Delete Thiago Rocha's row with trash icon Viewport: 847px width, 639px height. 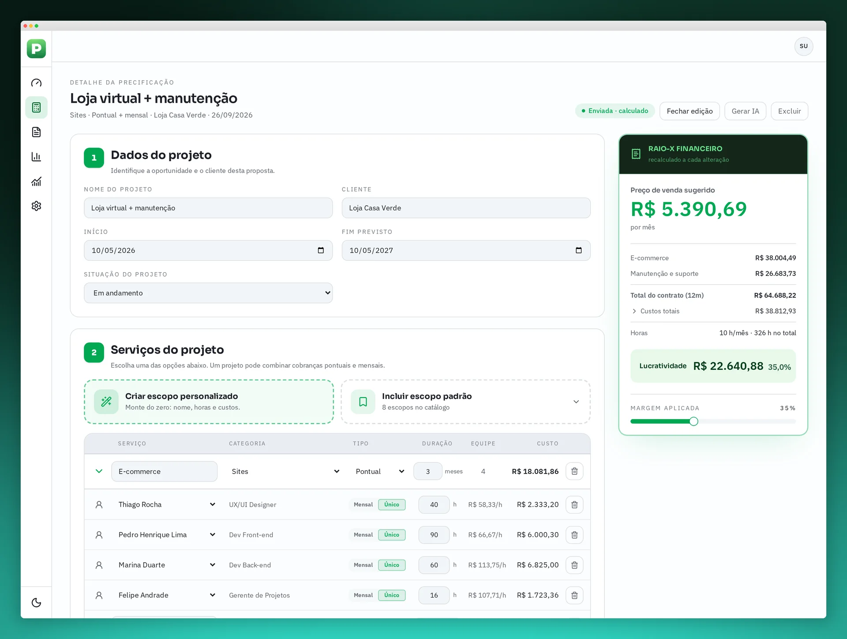574,504
